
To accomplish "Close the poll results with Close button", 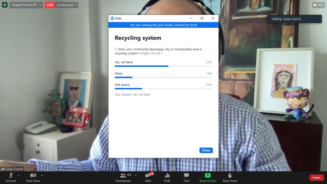I will 206,150.
